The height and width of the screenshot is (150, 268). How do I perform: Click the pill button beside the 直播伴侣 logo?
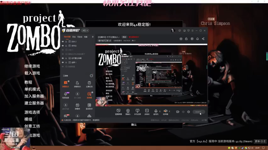(85, 31)
